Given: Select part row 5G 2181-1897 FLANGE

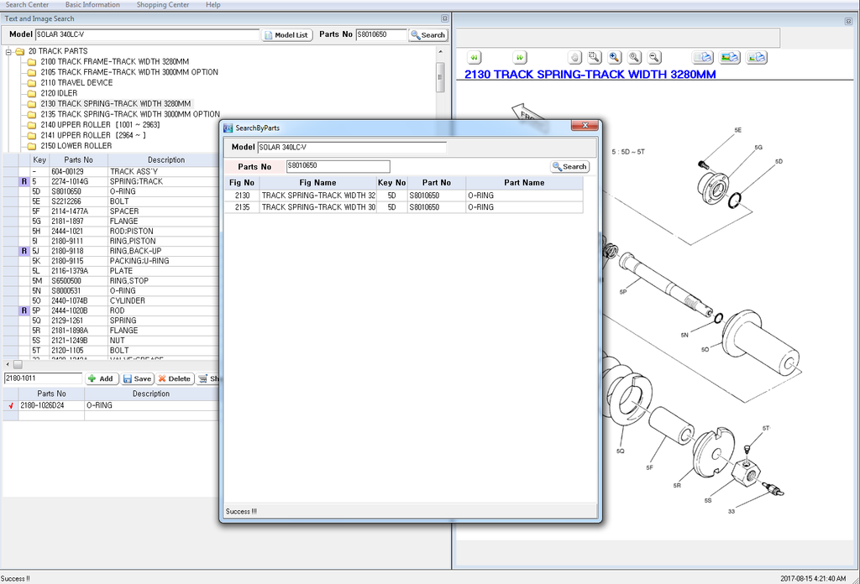Looking at the screenshot, I should pos(111,222).
